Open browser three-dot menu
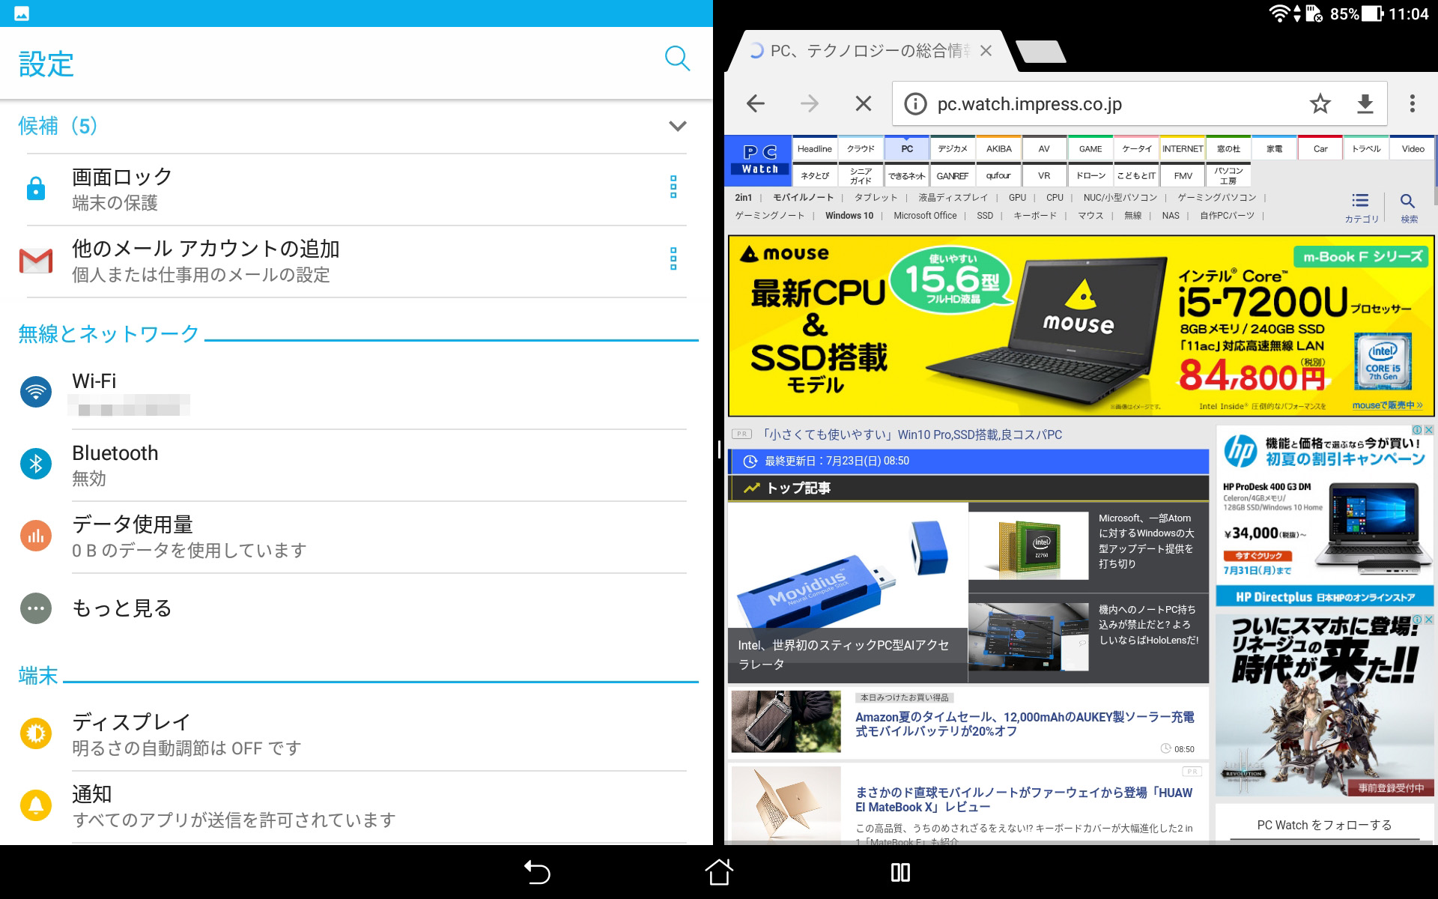Screen dimensions: 1438x899 [x=1413, y=103]
